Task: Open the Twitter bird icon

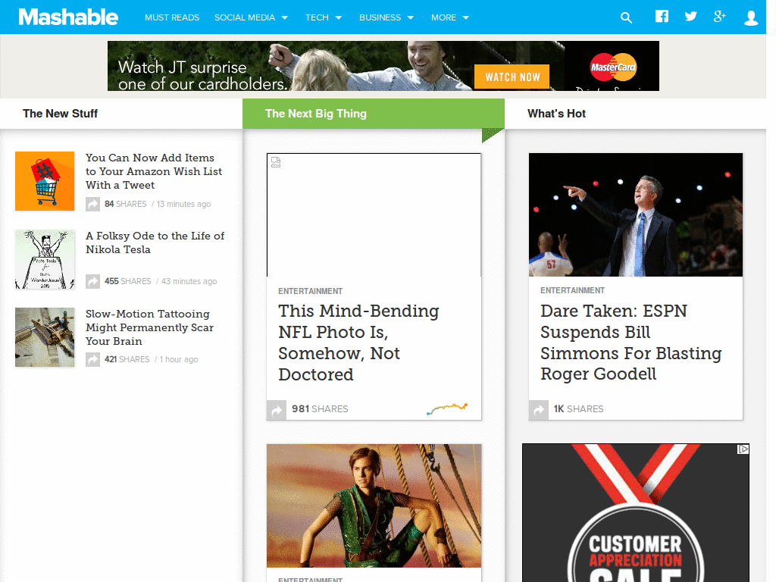Action: point(690,17)
